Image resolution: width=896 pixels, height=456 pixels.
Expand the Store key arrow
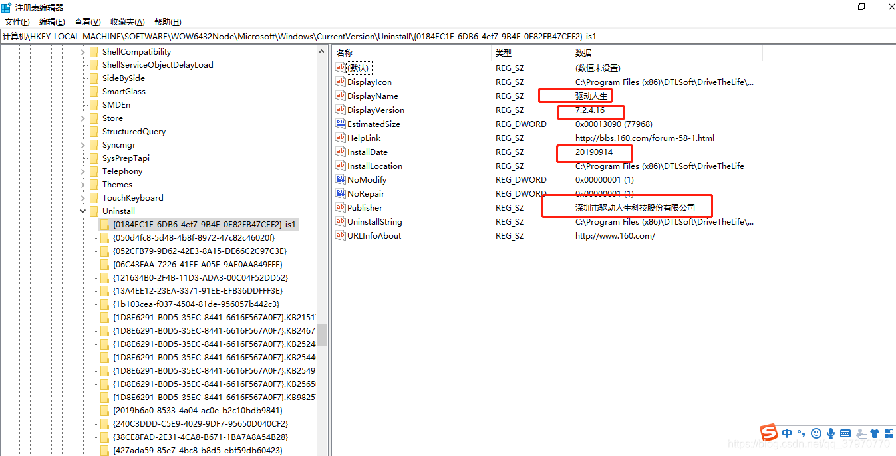pyautogui.click(x=83, y=118)
